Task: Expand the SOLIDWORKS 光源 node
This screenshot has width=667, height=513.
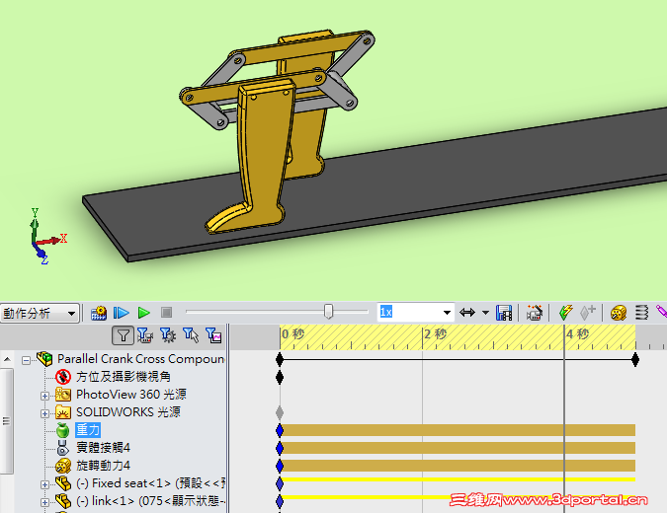Action: point(44,413)
